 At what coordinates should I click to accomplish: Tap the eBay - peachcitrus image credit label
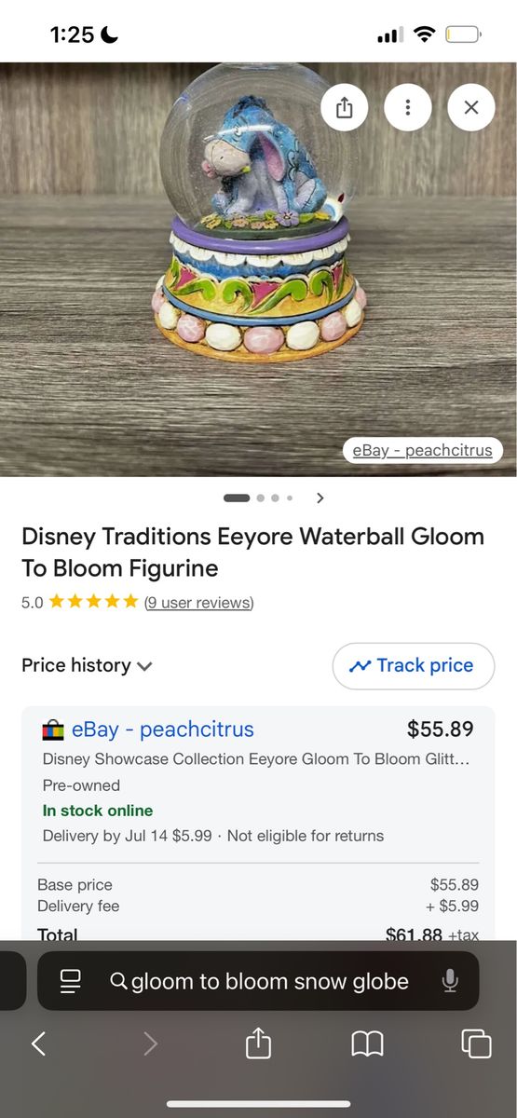pyautogui.click(x=422, y=451)
